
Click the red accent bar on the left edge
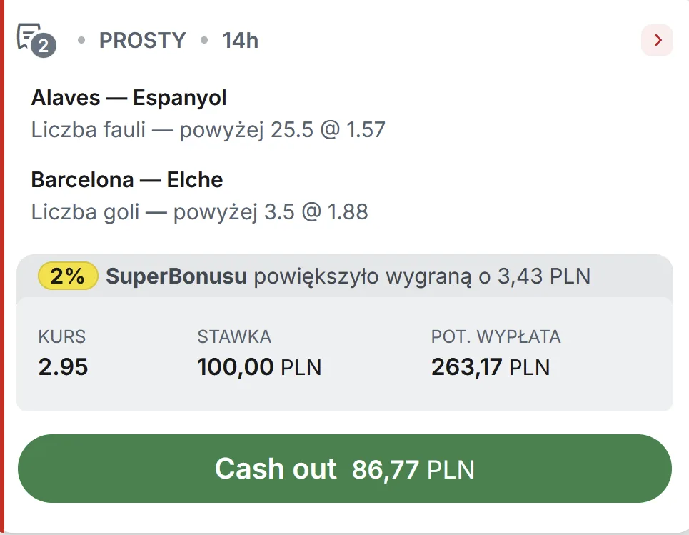pyautogui.click(x=3, y=267)
